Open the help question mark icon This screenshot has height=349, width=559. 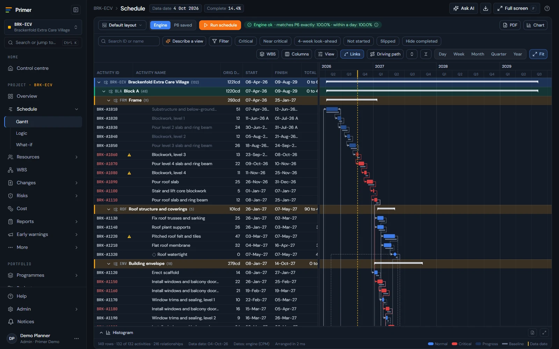547,8
